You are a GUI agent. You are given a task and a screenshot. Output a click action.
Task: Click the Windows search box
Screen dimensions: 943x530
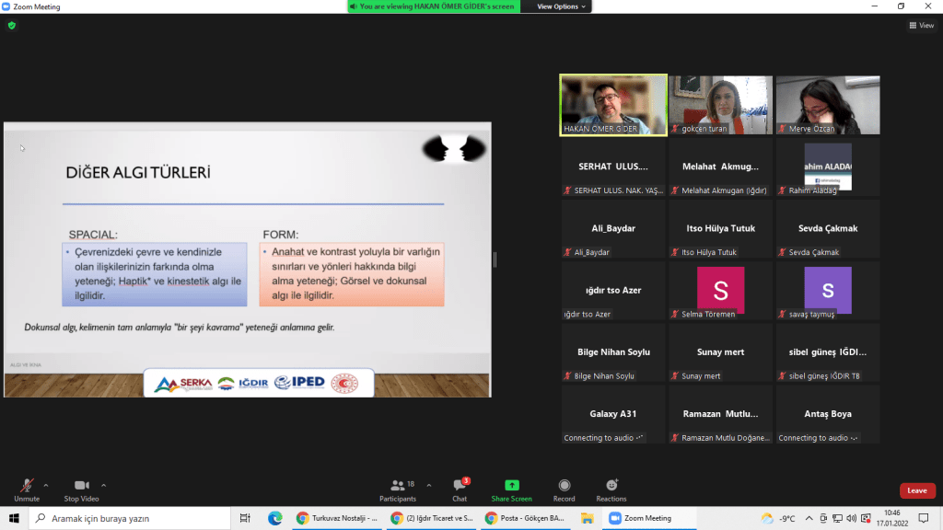pyautogui.click(x=129, y=518)
